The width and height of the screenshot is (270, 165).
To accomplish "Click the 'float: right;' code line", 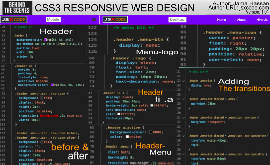I will 228,43.
